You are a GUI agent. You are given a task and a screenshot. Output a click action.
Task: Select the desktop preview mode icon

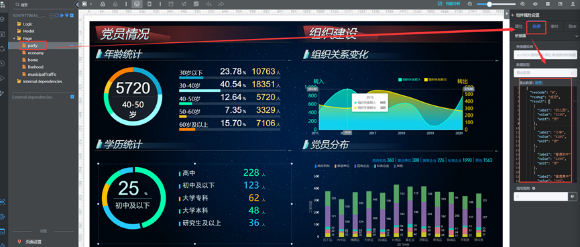click(137, 4)
